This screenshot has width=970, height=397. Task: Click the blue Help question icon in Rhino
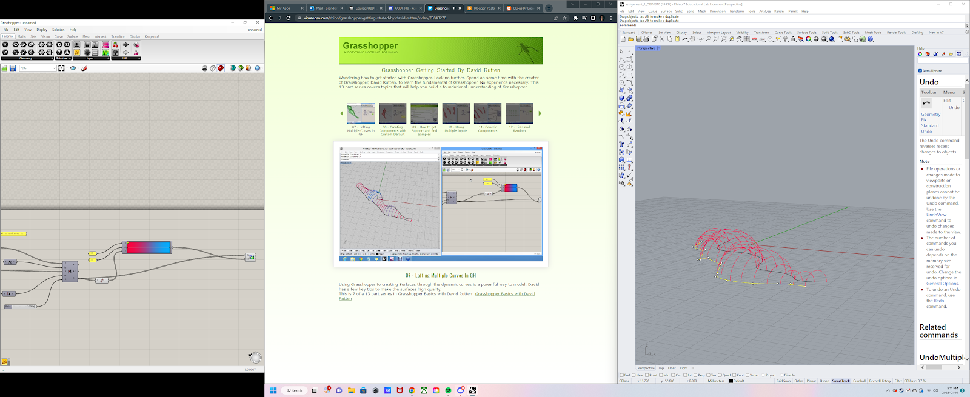point(871,39)
